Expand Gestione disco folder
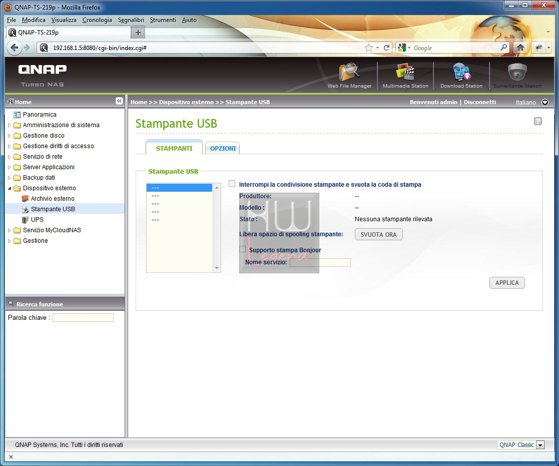 pyautogui.click(x=10, y=136)
